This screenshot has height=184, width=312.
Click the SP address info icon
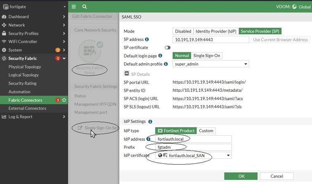click(147, 39)
